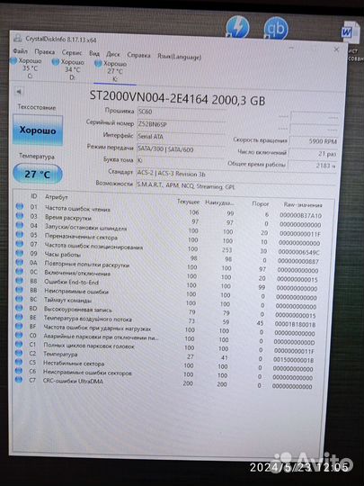This screenshot has height=486, width=364.
Task: Select the CRC-ошибки UltraDMA row name
Action: coord(73,381)
